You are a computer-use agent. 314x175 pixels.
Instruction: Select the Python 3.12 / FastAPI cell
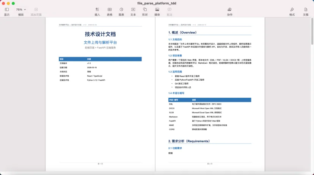point(96,80)
